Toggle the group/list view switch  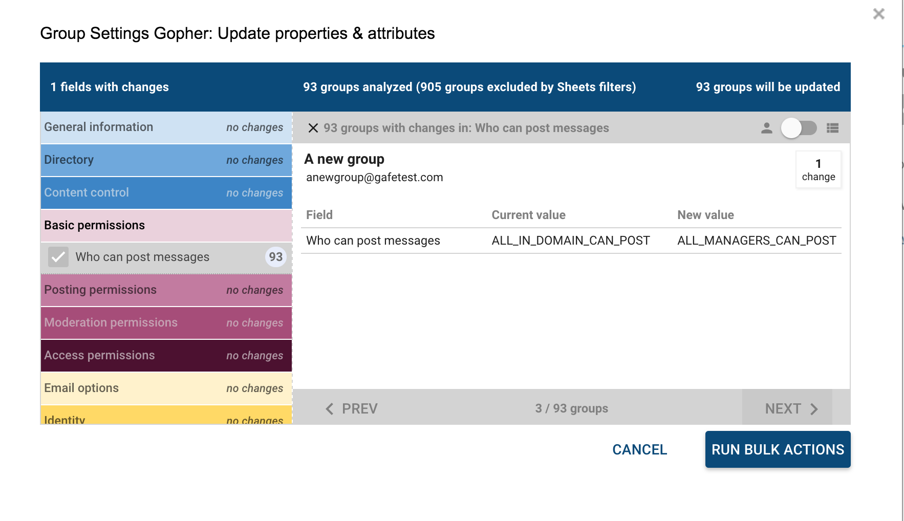(x=799, y=128)
